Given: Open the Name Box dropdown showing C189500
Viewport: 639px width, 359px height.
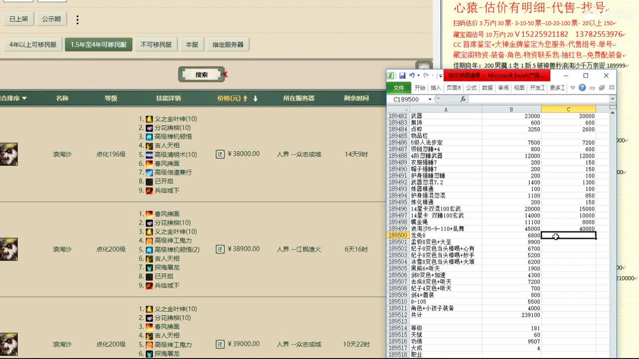Looking at the screenshot, I should tap(430, 99).
